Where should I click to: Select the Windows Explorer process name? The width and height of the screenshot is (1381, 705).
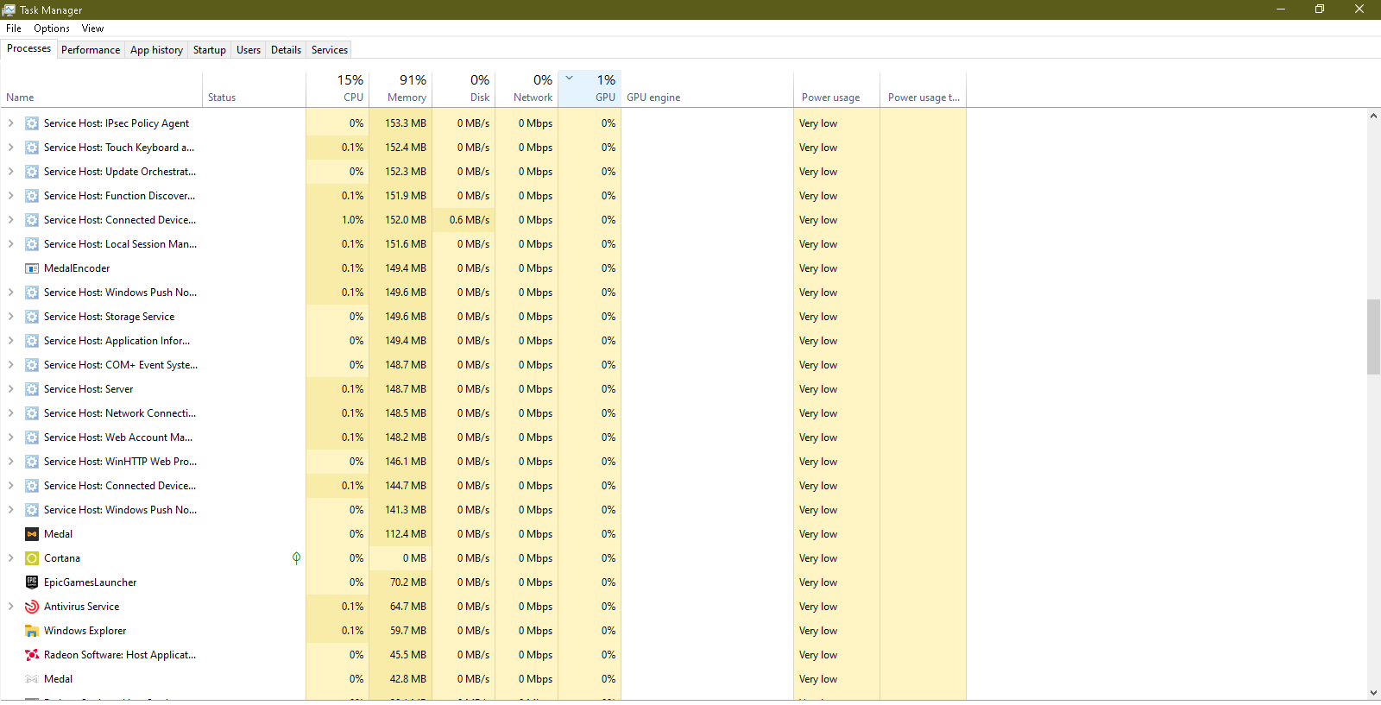[x=85, y=631]
